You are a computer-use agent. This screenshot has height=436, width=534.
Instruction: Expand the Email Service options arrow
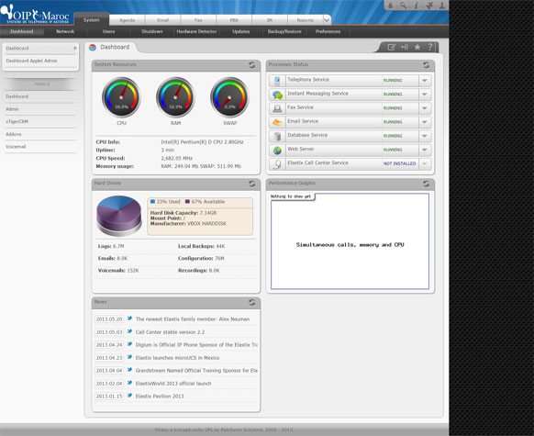point(425,122)
